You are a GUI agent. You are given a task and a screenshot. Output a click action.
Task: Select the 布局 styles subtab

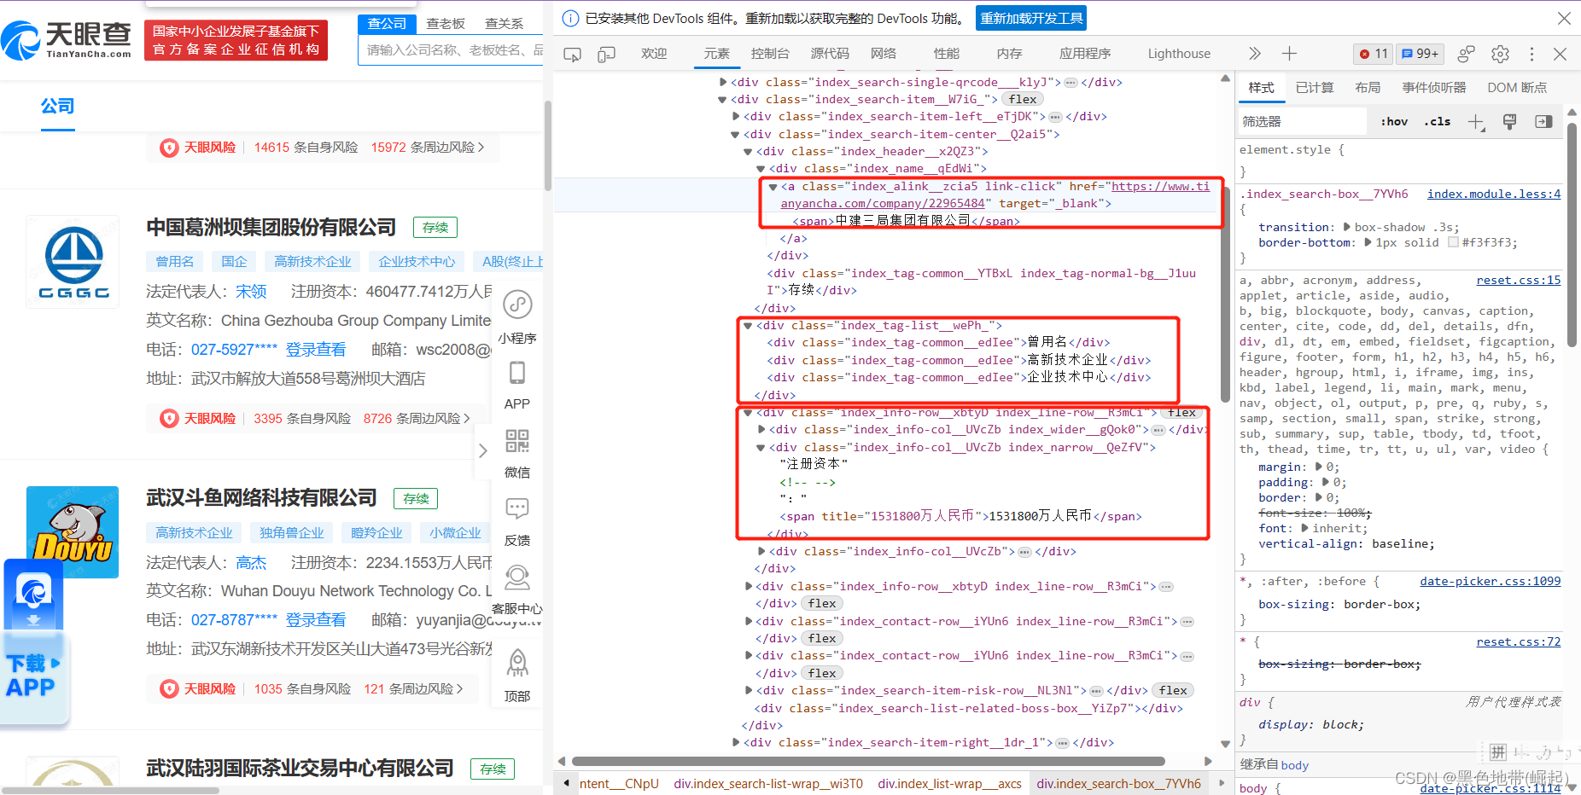click(1368, 87)
